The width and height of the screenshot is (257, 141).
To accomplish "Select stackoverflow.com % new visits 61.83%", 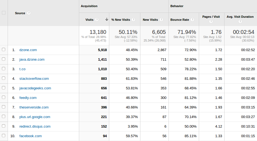I will tap(132, 79).
